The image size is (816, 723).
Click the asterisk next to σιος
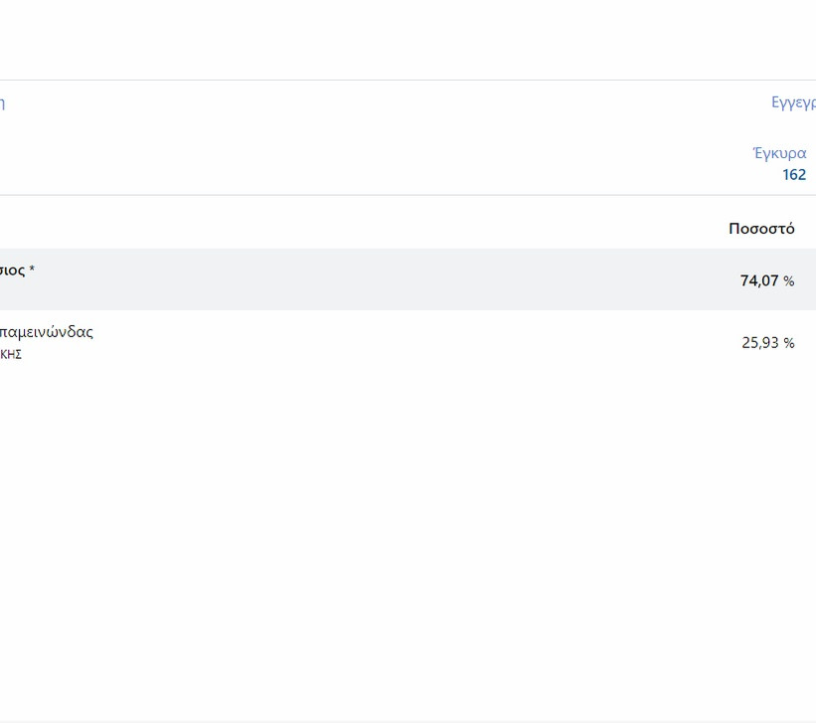pos(32,270)
